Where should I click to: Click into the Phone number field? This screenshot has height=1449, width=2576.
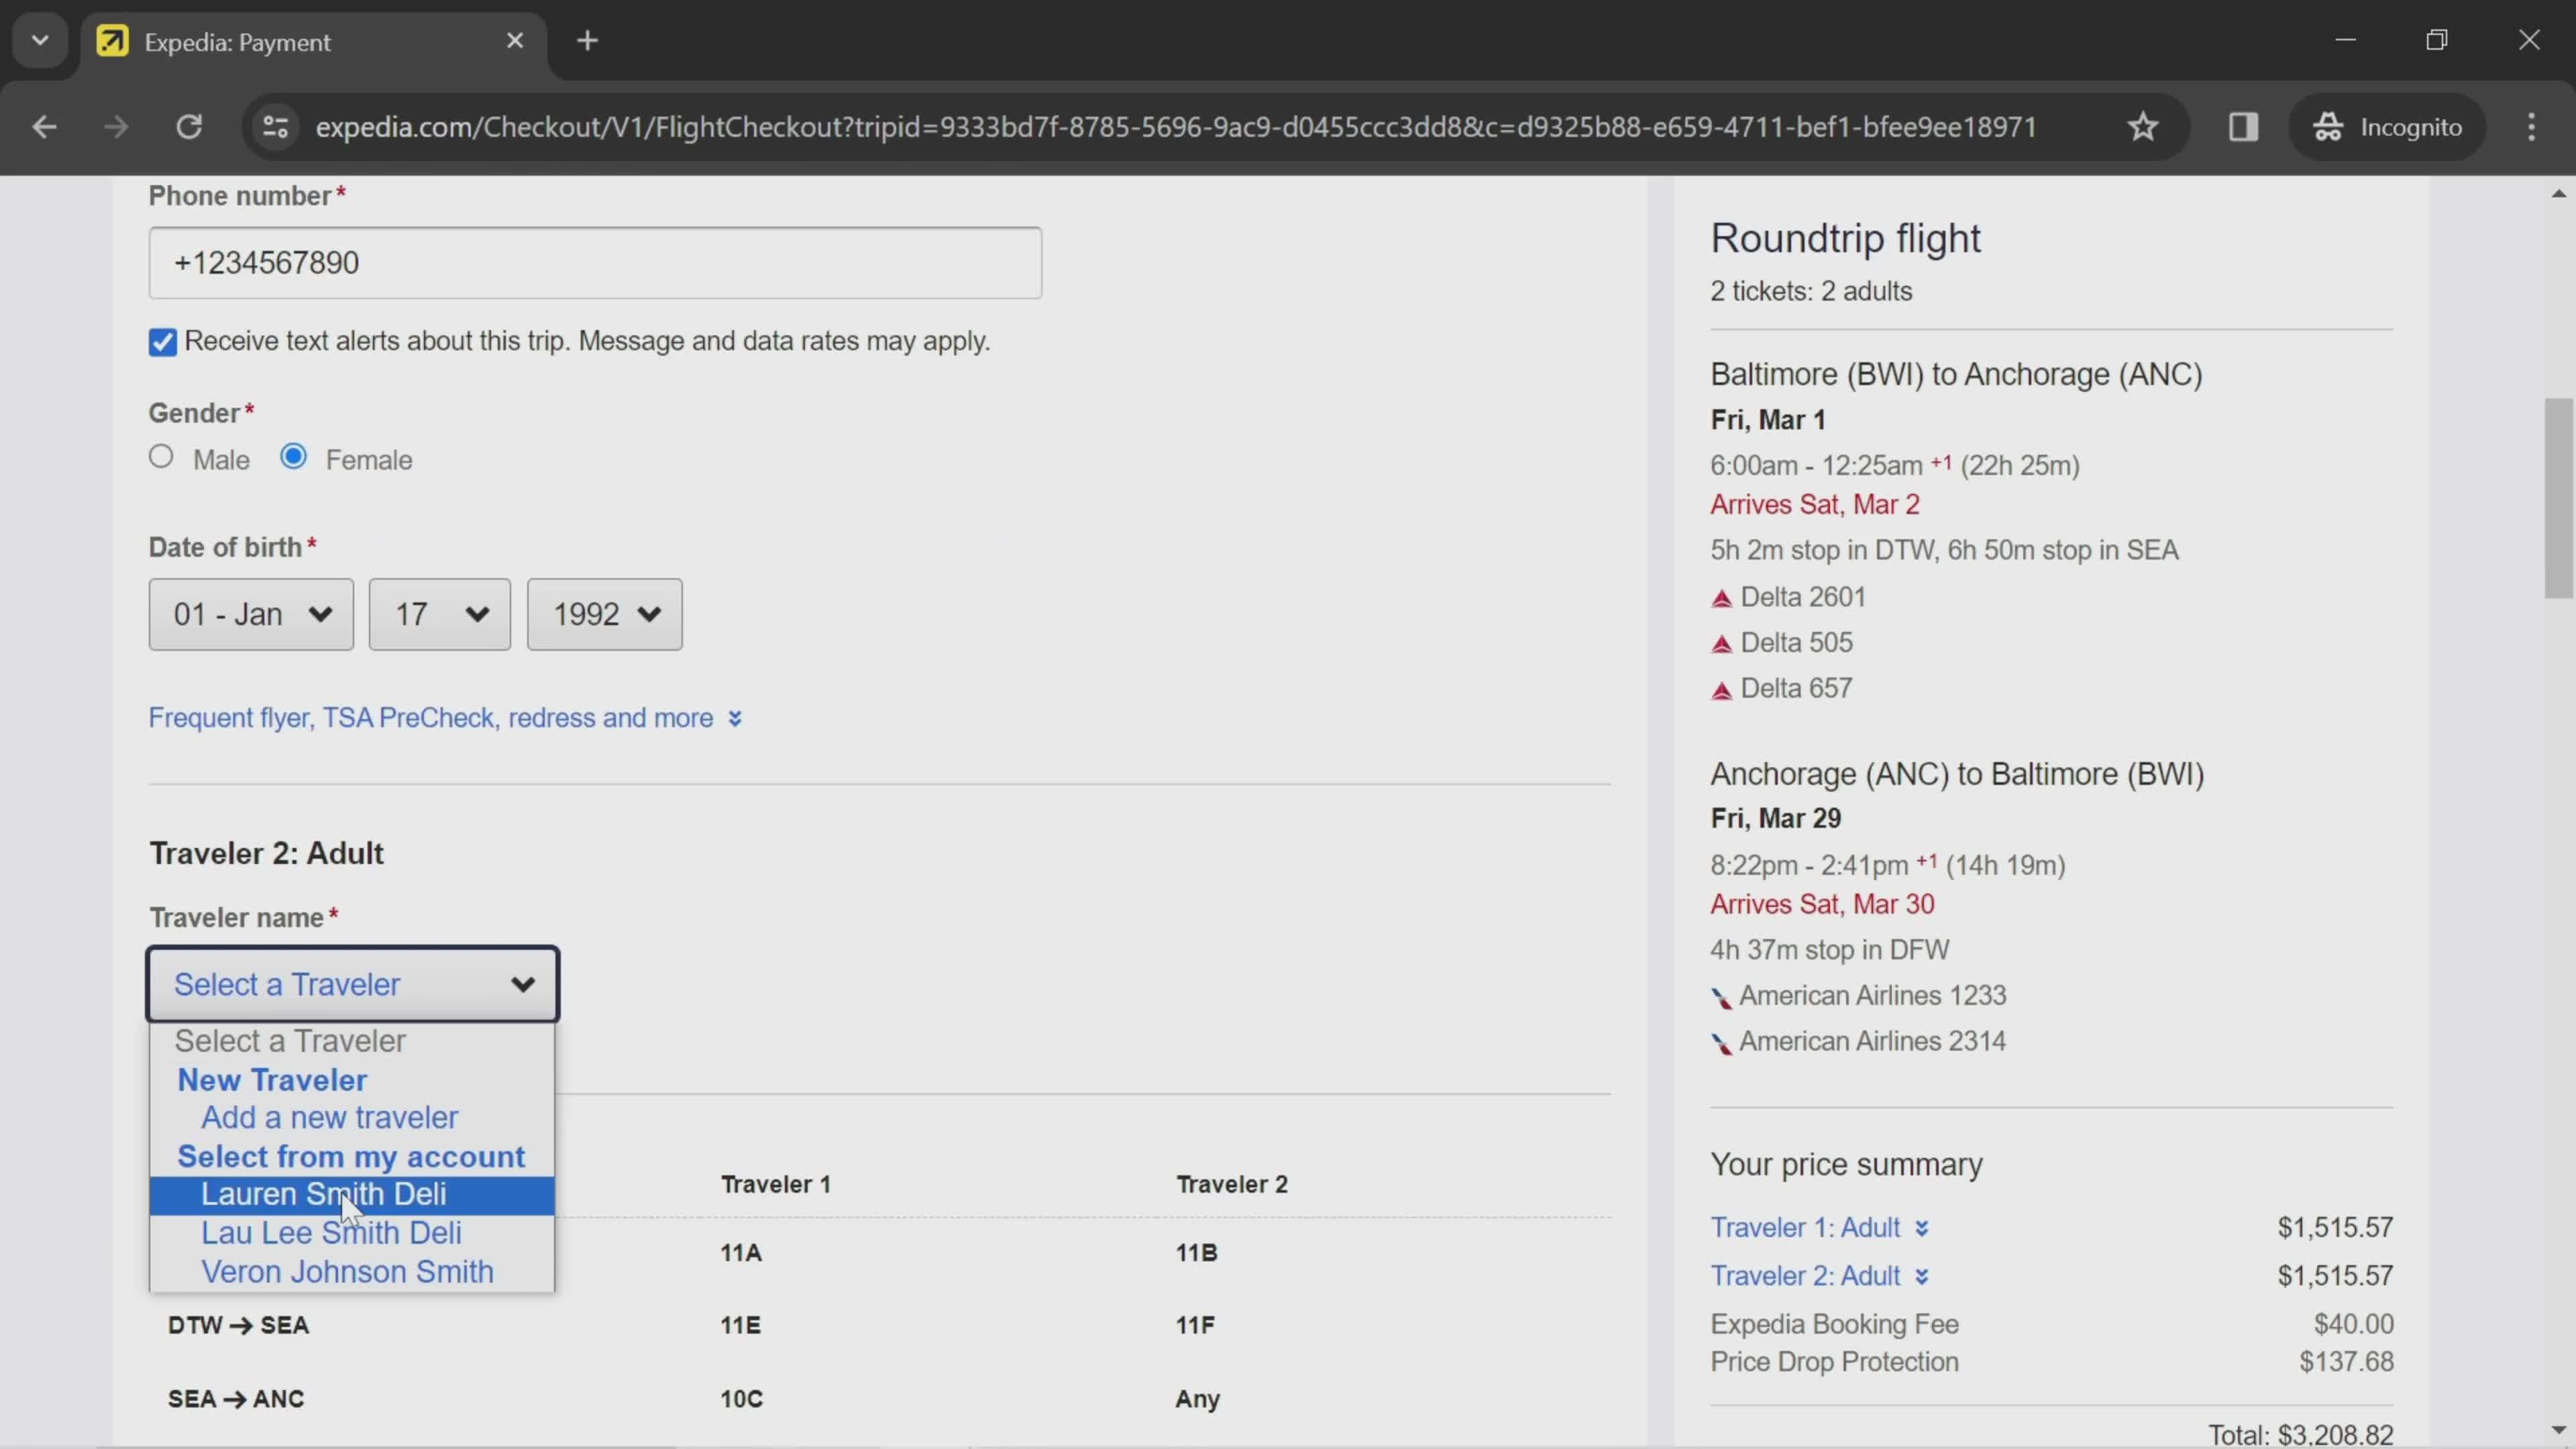pyautogui.click(x=595, y=263)
